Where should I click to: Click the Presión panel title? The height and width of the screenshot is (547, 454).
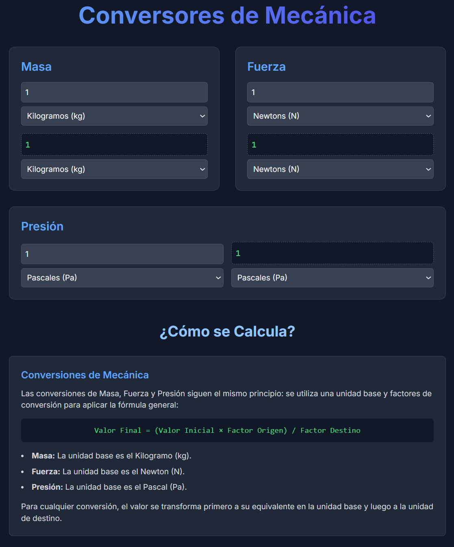pyautogui.click(x=42, y=226)
